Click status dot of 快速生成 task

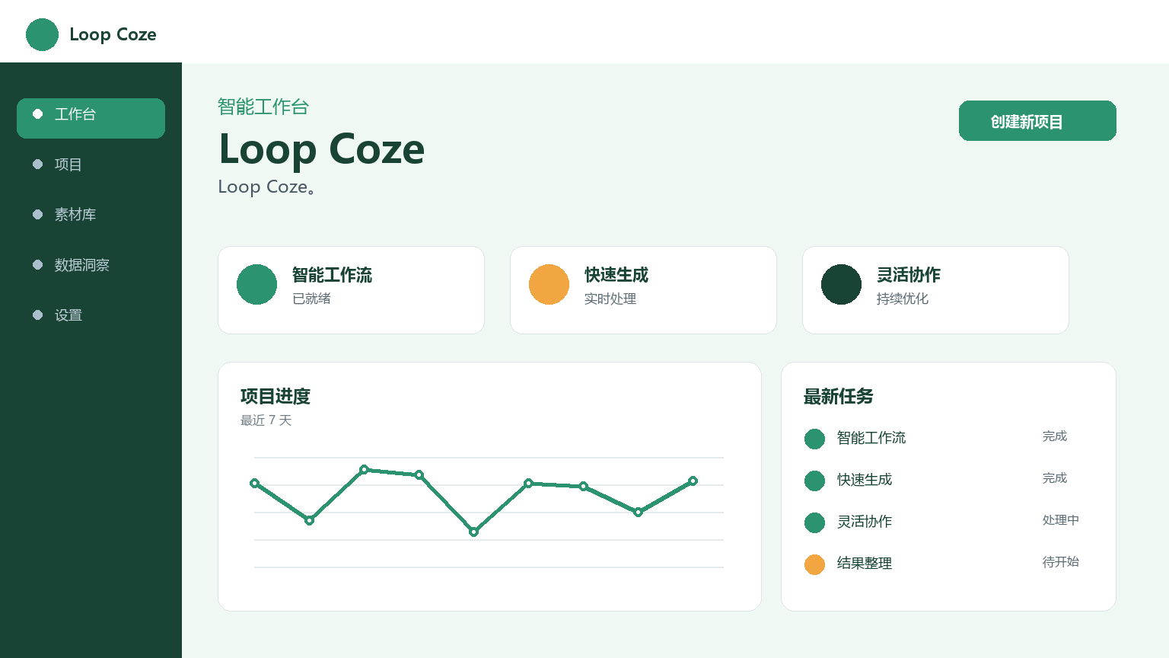814,481
